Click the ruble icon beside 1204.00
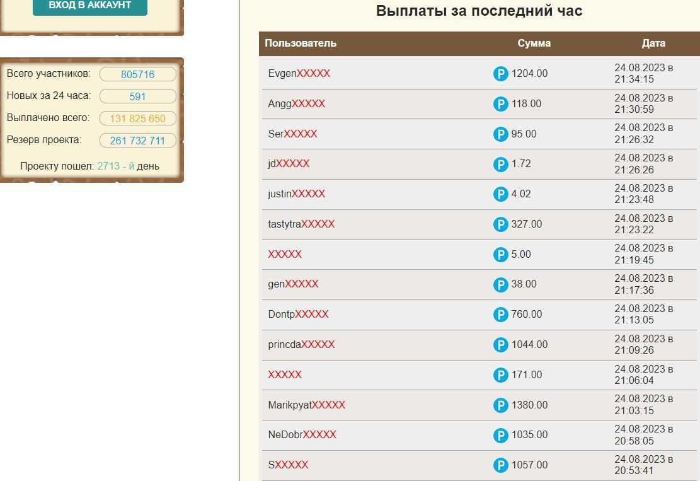700x481 pixels. pos(500,74)
